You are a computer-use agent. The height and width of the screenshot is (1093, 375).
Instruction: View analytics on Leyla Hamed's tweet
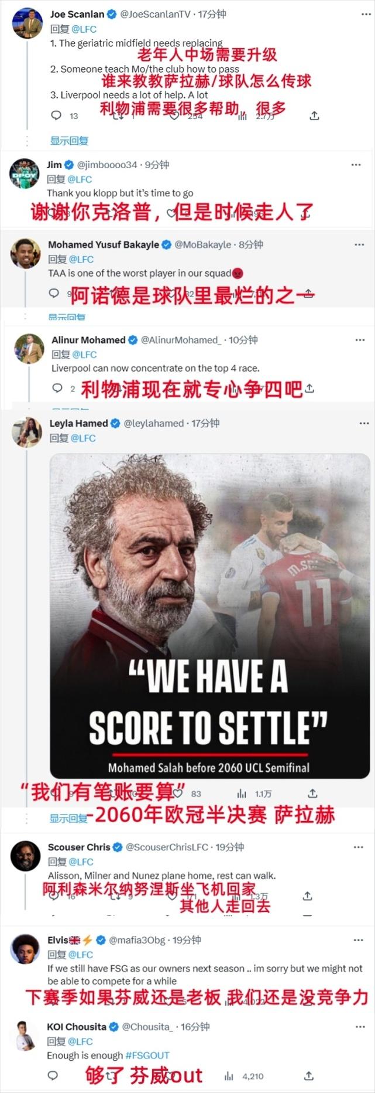pos(242,793)
